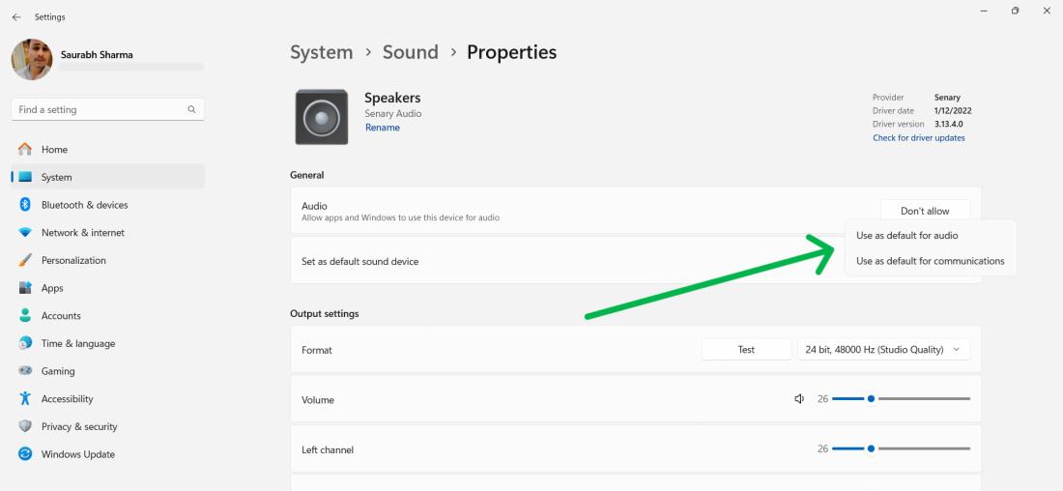
Task: Click the Left channel slider handle
Action: click(871, 448)
